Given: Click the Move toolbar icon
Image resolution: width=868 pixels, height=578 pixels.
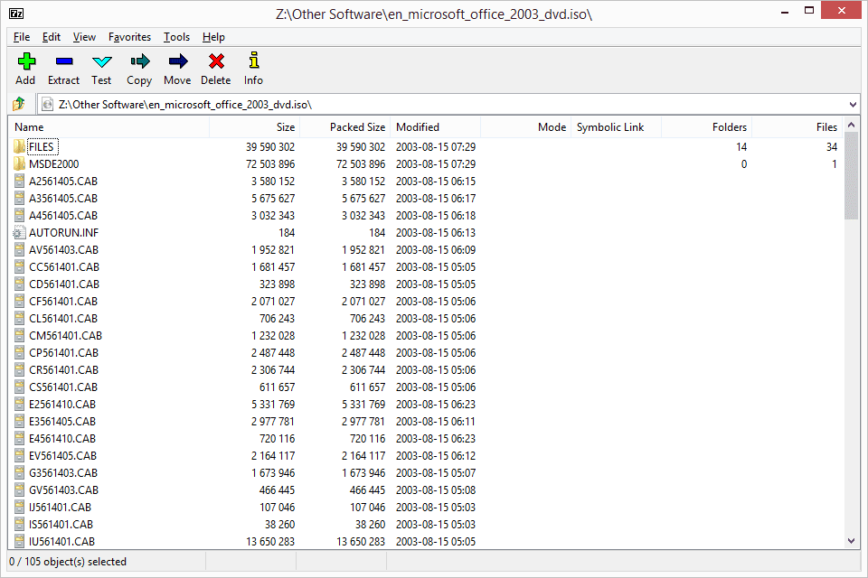Looking at the screenshot, I should point(178,61).
